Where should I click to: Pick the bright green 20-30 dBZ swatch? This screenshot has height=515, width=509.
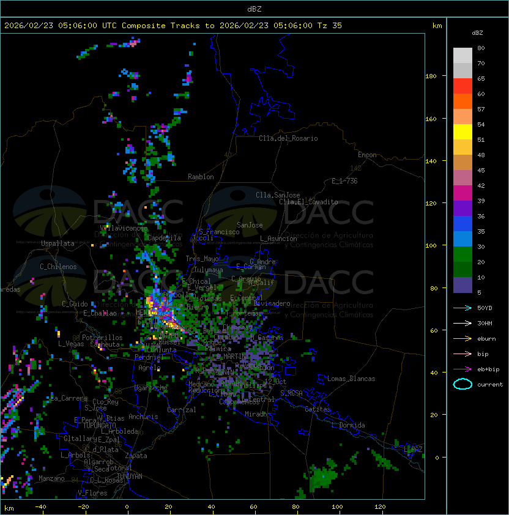coord(463,254)
